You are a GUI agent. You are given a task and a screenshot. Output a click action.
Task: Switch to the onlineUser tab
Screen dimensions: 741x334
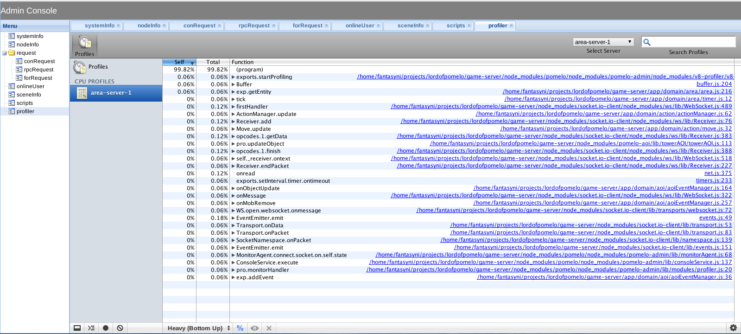tap(360, 26)
